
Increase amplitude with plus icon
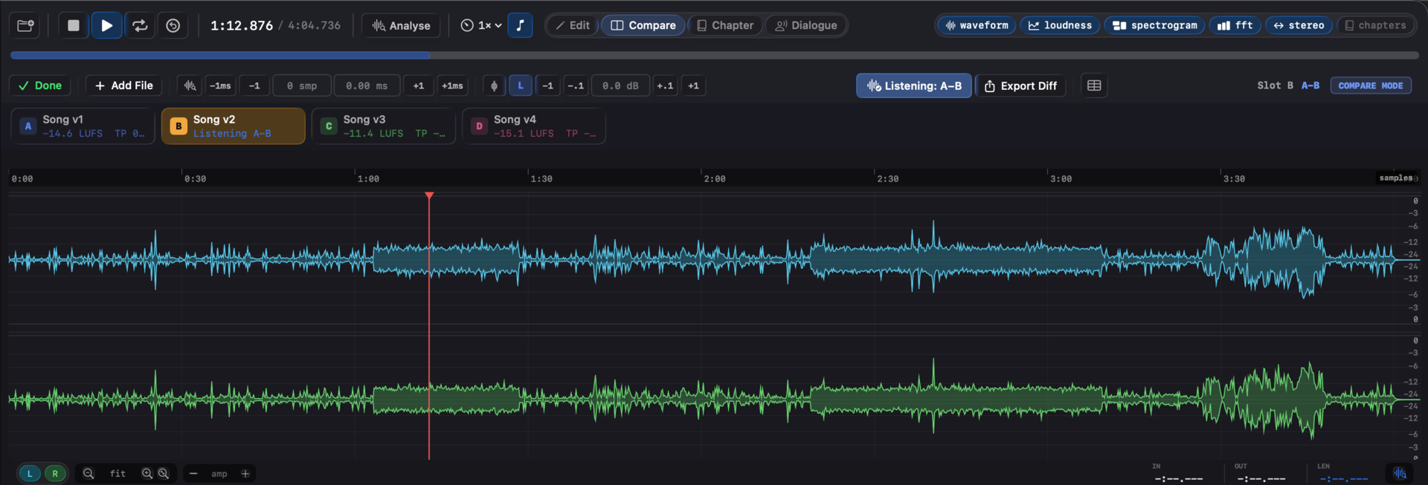(x=245, y=473)
